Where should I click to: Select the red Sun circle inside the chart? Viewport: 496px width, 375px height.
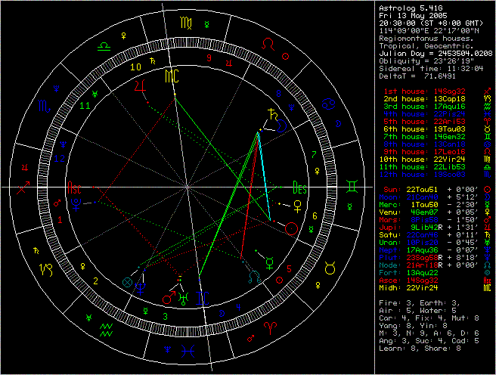click(x=292, y=227)
